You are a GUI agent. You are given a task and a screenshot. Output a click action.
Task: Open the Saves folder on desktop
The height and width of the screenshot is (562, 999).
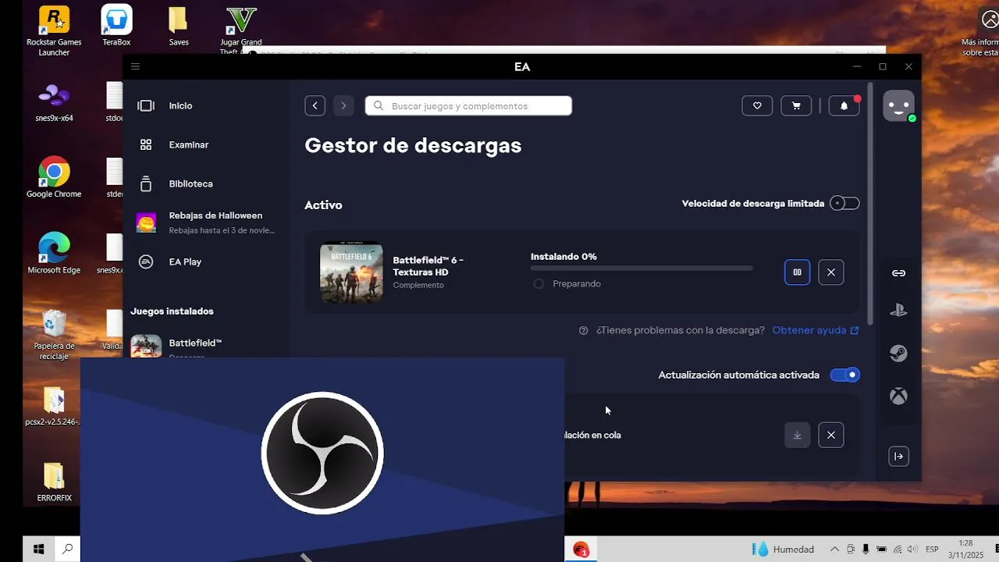179,26
